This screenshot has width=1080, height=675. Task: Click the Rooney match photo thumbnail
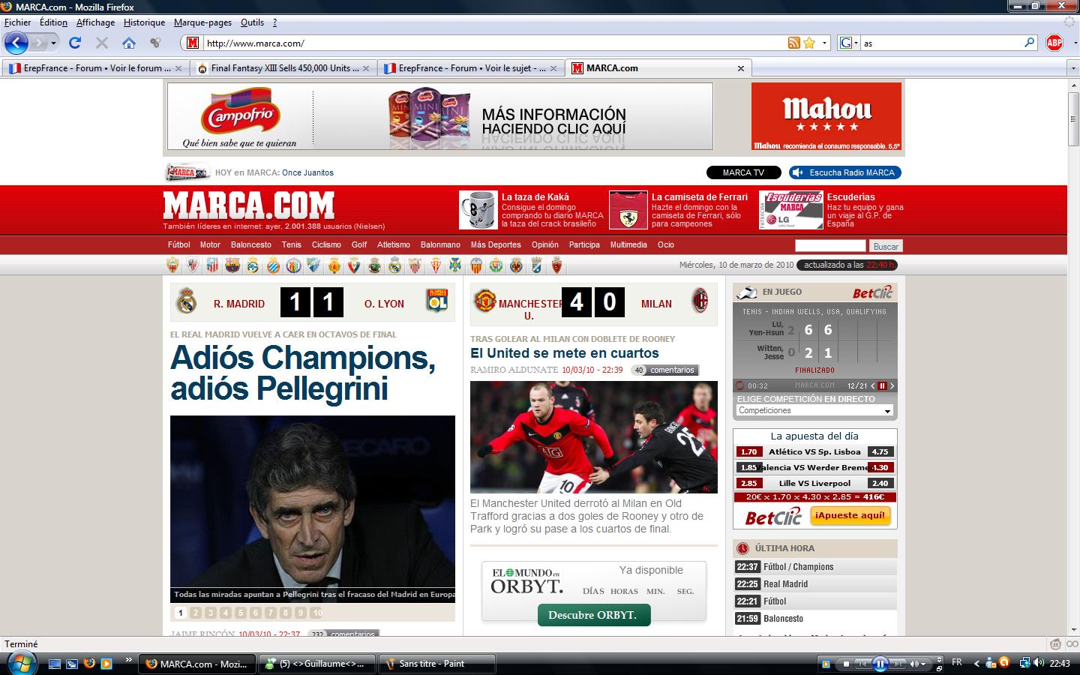(593, 436)
